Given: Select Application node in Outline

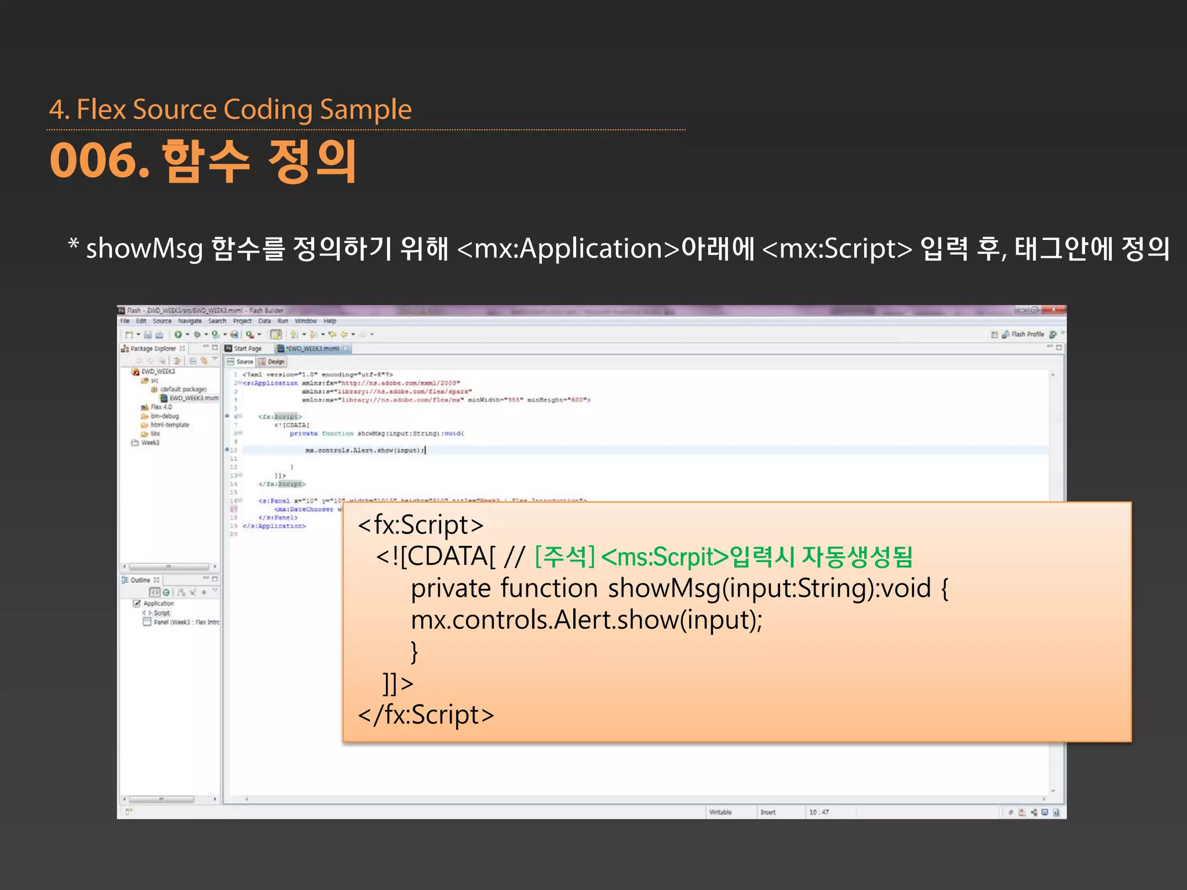Looking at the screenshot, I should click(154, 603).
